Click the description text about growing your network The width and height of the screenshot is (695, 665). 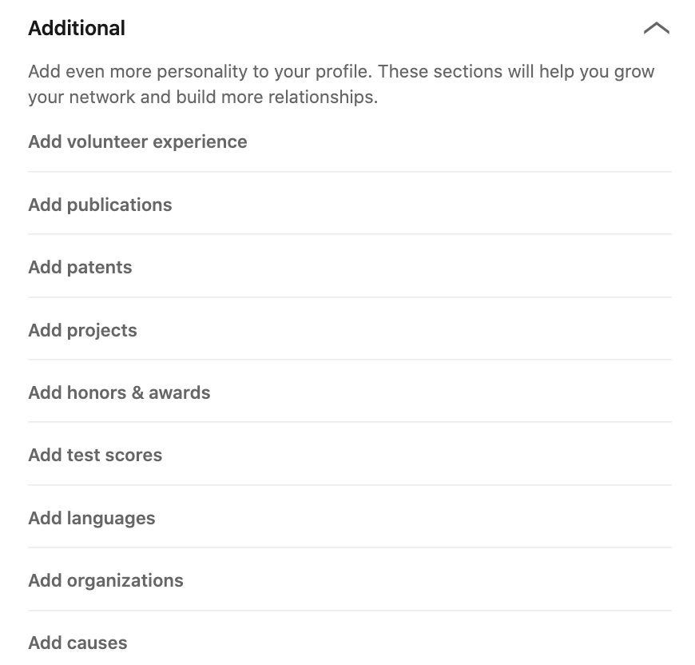click(x=341, y=84)
